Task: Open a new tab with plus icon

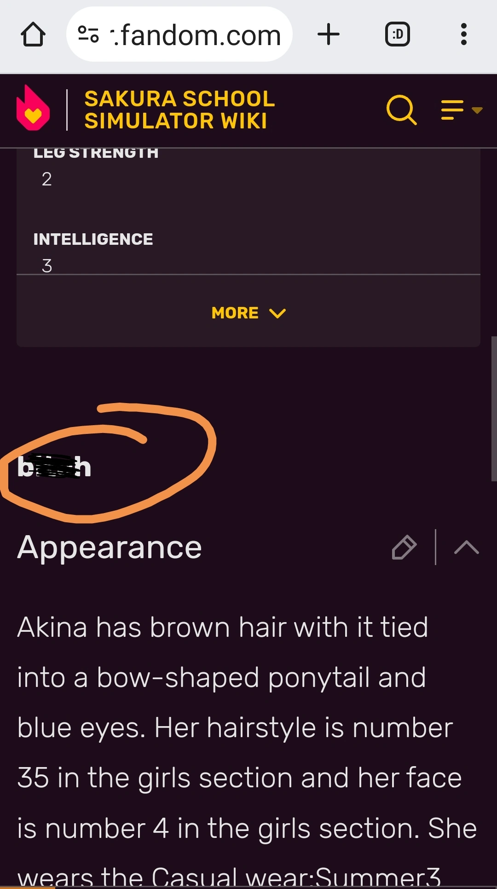Action: [329, 35]
